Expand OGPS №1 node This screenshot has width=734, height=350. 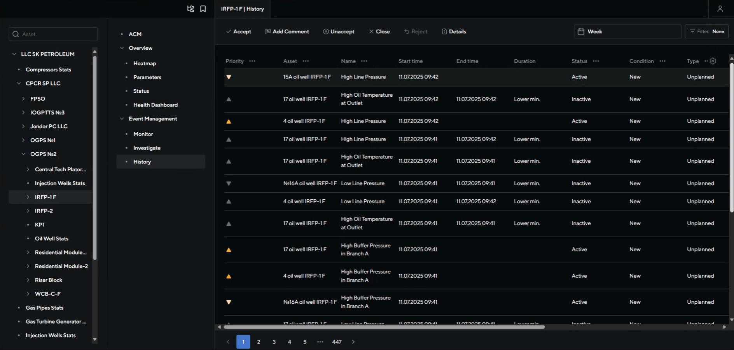(23, 140)
